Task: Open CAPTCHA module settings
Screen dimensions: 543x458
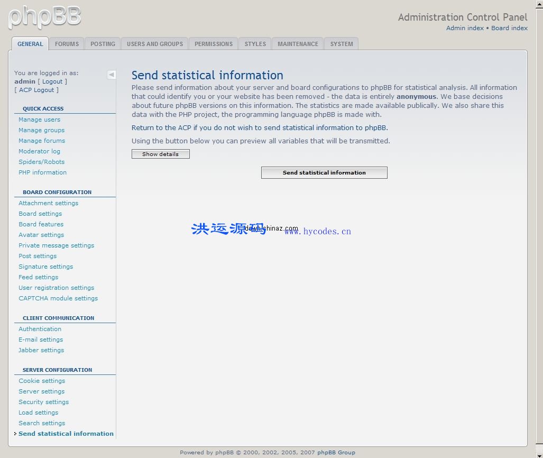Action: pyautogui.click(x=58, y=298)
